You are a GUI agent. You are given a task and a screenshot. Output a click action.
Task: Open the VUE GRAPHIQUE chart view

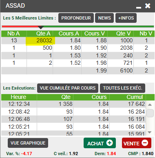click(28, 143)
